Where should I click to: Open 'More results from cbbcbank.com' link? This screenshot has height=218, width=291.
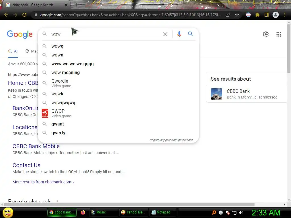pyautogui.click(x=43, y=182)
